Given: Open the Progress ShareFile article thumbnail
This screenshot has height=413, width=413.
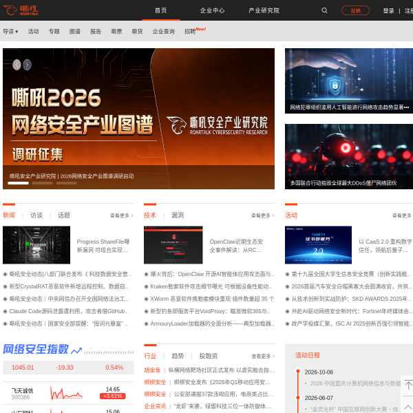Looking at the screenshot, I should 36,245.
